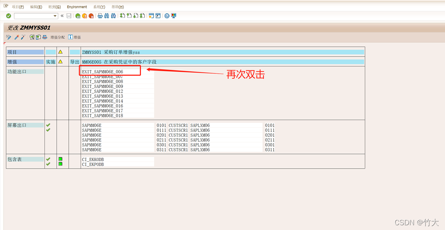Click green check beside SAPMM06E 0111 row
The image size is (445, 230).
(48, 130)
